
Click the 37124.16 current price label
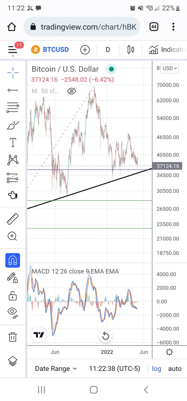[167, 166]
